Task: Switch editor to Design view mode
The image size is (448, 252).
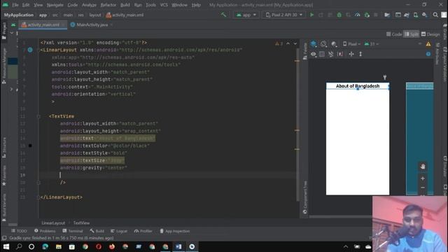Action: (430, 34)
